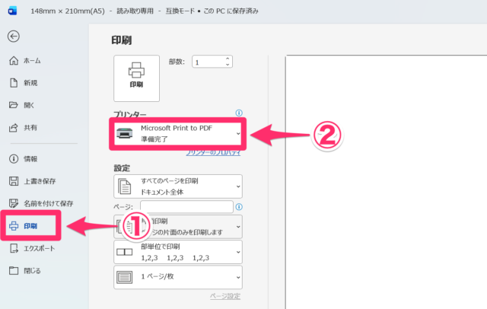Open the 1 ページ/枚 dropdown
The width and height of the screenshot is (487, 309).
tap(177, 277)
